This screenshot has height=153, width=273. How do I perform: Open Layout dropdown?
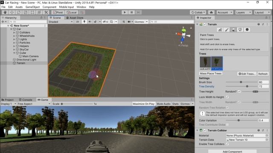click(x=262, y=12)
